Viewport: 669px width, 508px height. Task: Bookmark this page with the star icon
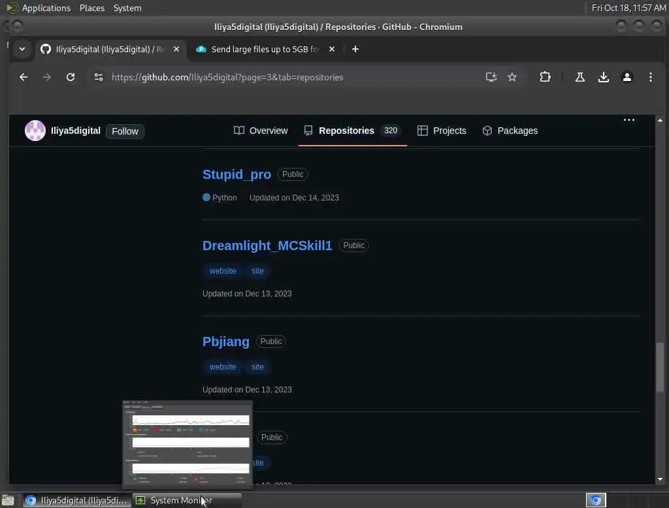(512, 77)
